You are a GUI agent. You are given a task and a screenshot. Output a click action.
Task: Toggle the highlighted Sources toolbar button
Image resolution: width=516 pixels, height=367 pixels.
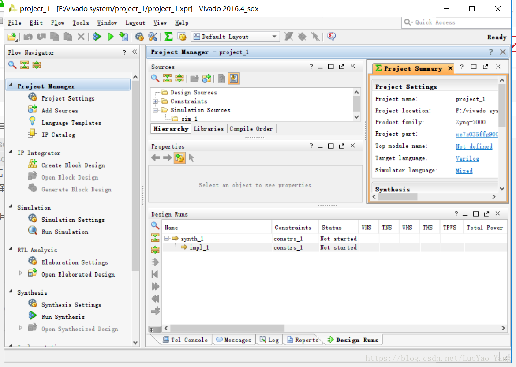(234, 79)
